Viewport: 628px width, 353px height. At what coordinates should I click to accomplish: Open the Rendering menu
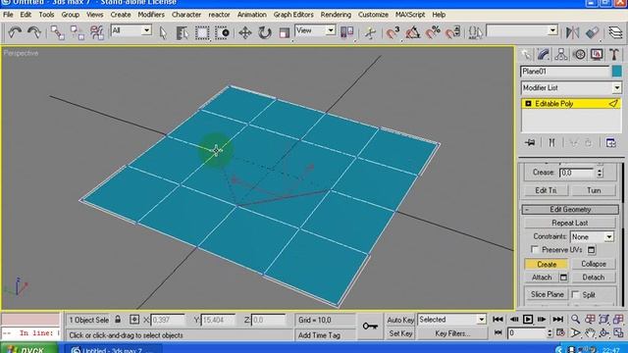[336, 15]
